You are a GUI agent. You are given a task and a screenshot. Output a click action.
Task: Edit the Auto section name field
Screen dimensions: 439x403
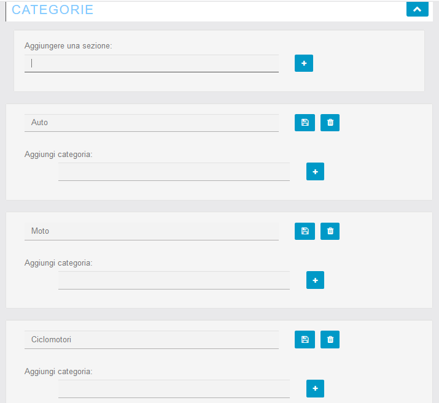(152, 123)
